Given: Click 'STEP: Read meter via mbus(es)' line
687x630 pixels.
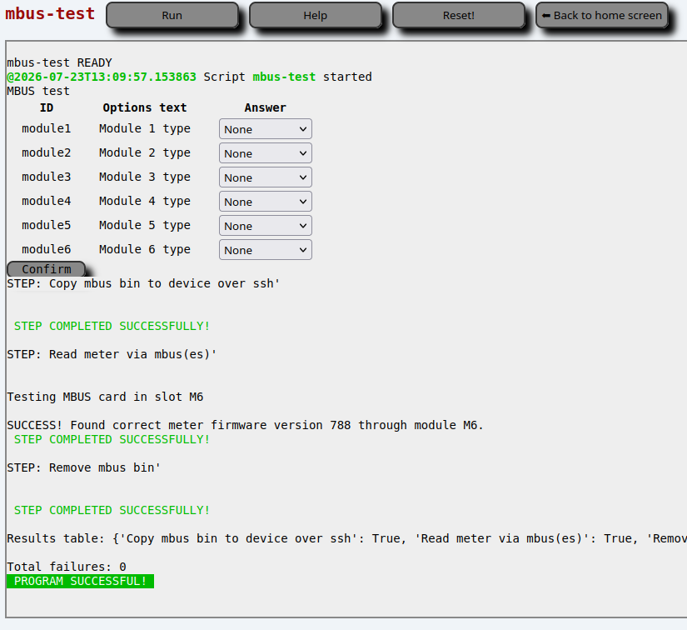Looking at the screenshot, I should [x=112, y=354].
